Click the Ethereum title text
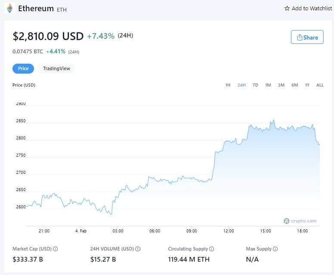This screenshot has height=275, width=334. (x=36, y=9)
